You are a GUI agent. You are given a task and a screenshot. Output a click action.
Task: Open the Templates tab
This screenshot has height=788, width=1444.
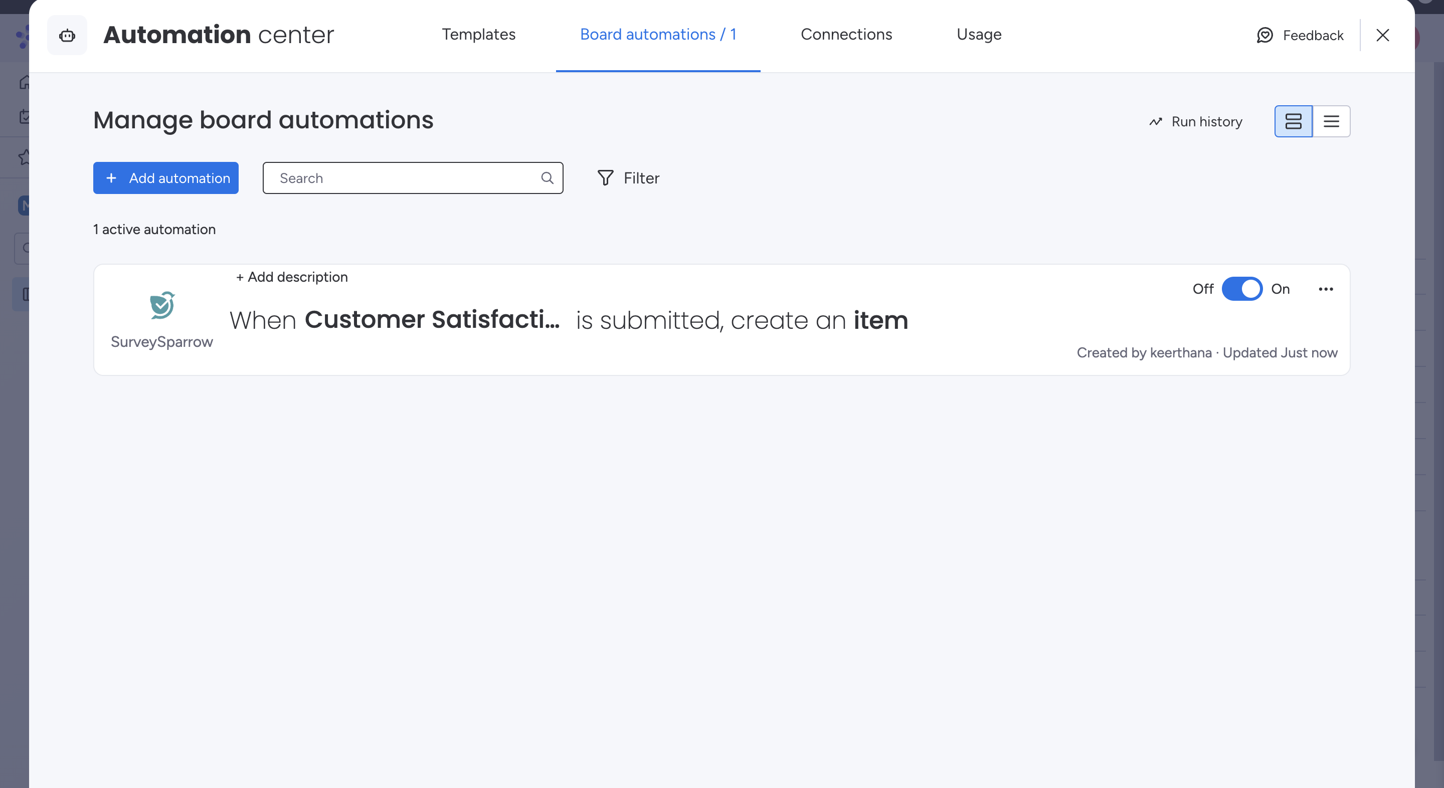tap(478, 34)
